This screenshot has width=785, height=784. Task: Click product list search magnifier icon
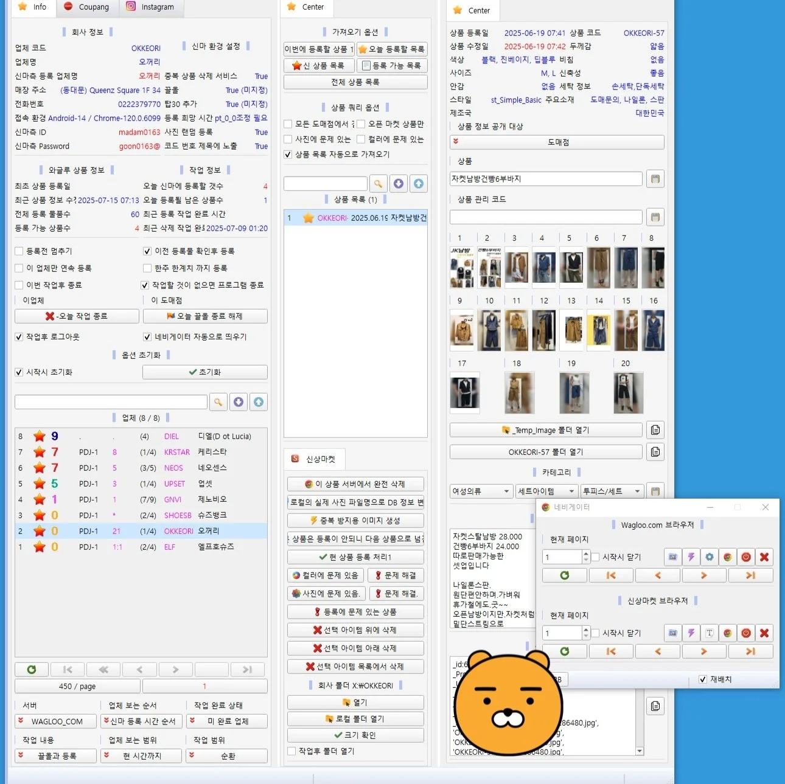click(x=379, y=184)
